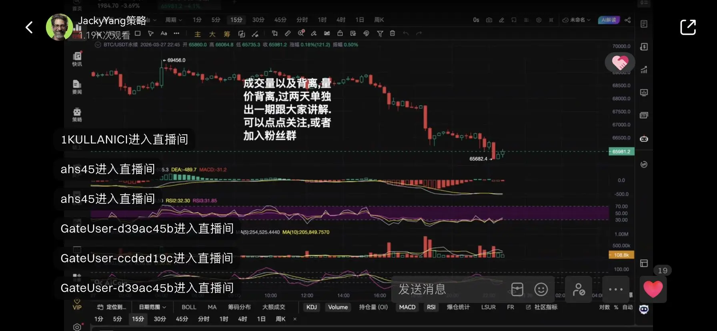
Task: Set price scale to 自动 auto
Action: (x=627, y=307)
